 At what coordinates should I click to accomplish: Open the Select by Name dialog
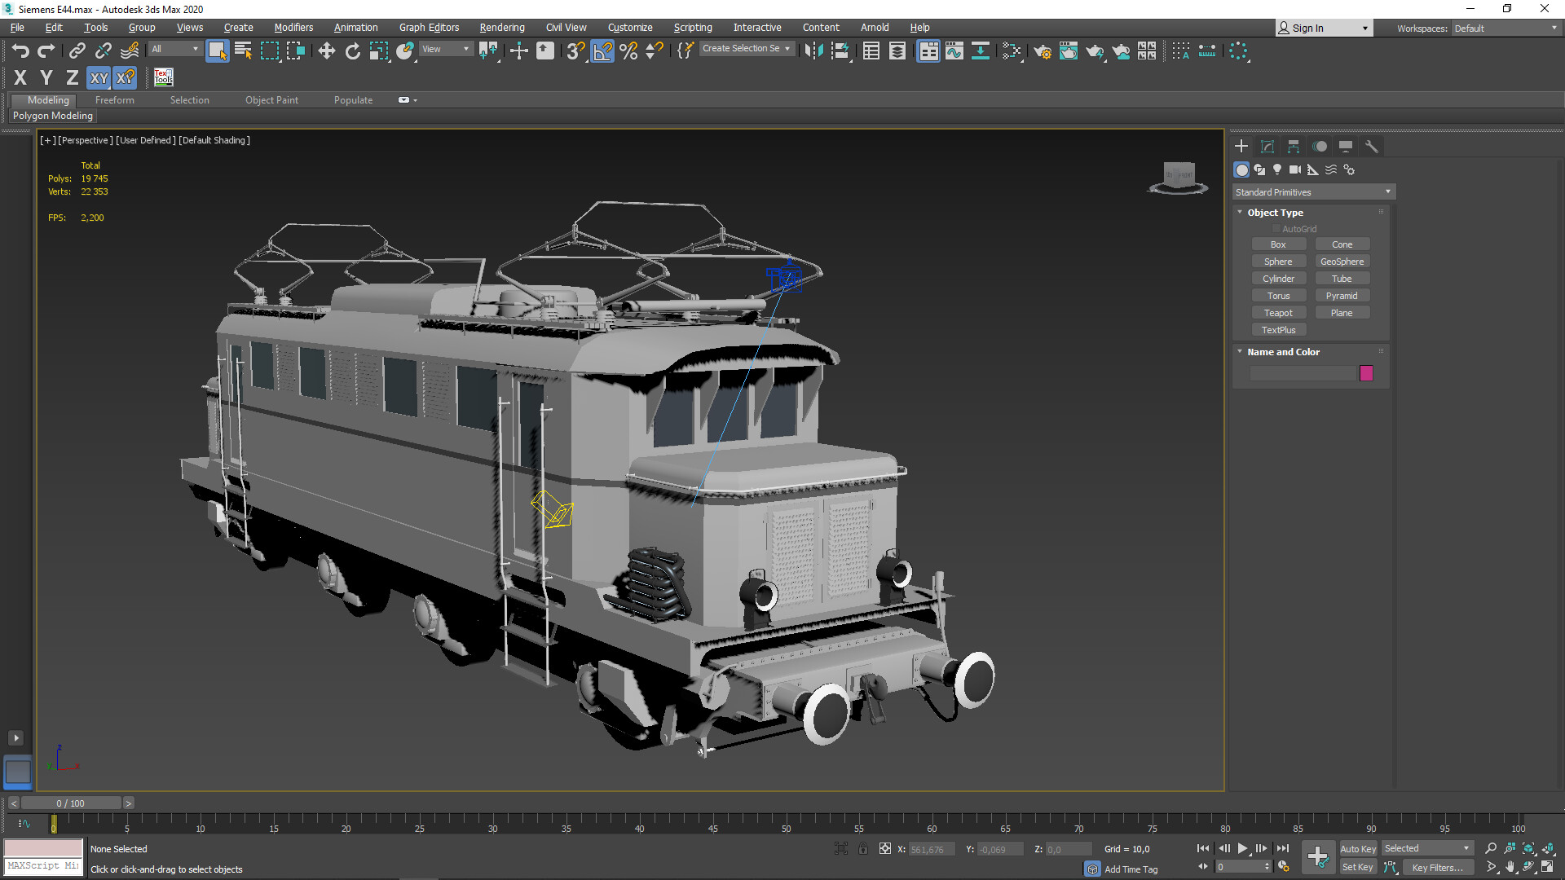(x=242, y=51)
